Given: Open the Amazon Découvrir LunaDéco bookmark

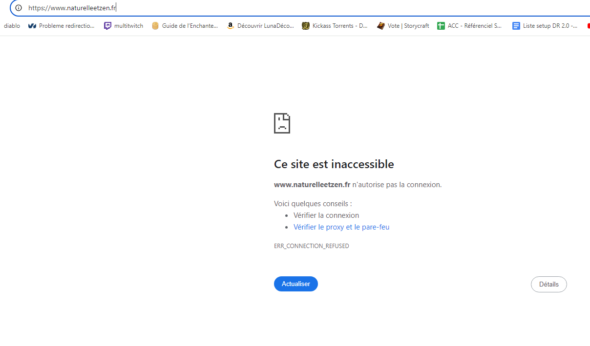Looking at the screenshot, I should click(260, 26).
